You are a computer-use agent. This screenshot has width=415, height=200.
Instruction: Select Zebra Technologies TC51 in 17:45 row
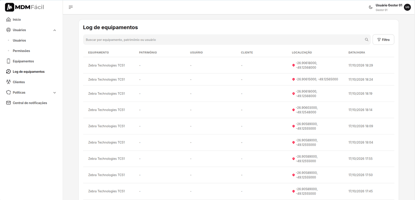[106, 191]
